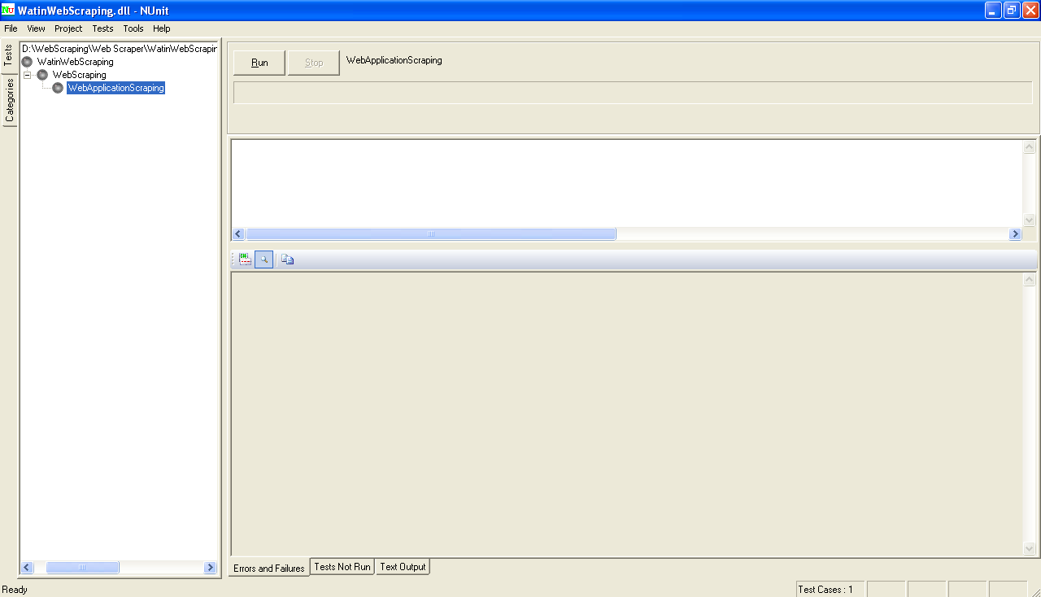The image size is (1041, 597).
Task: Open the Tests menu
Action: click(102, 28)
